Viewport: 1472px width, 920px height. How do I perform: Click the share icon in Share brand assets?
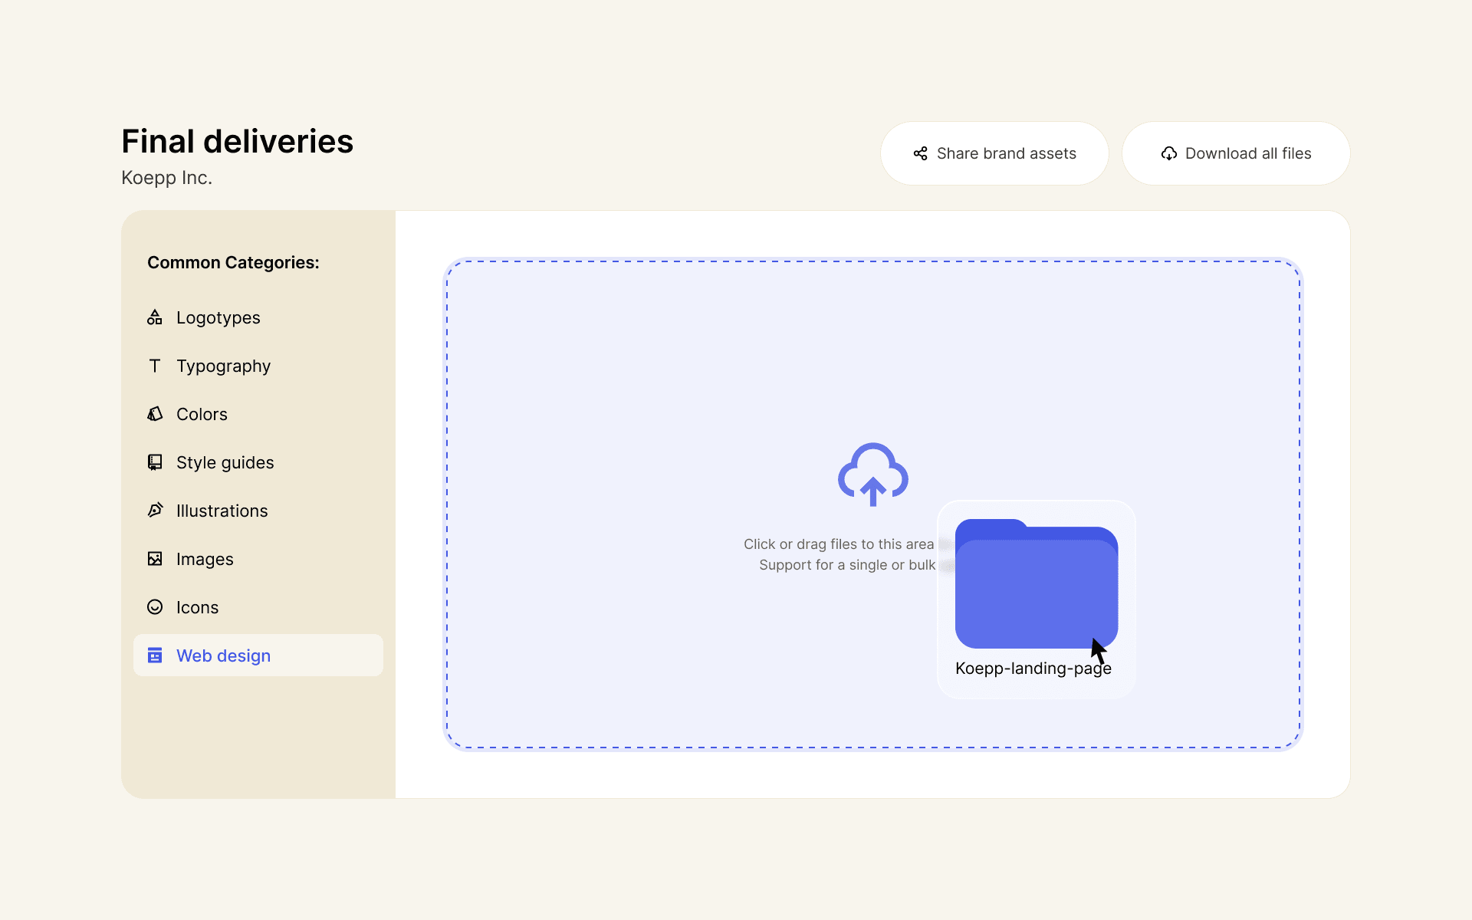click(920, 153)
